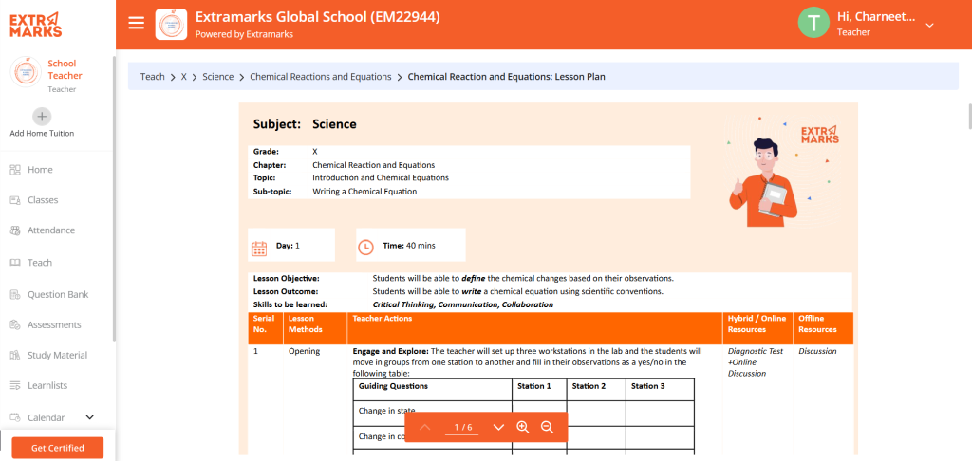This screenshot has width=972, height=461.
Task: Click the sidebar scrollbar
Action: coord(114,198)
